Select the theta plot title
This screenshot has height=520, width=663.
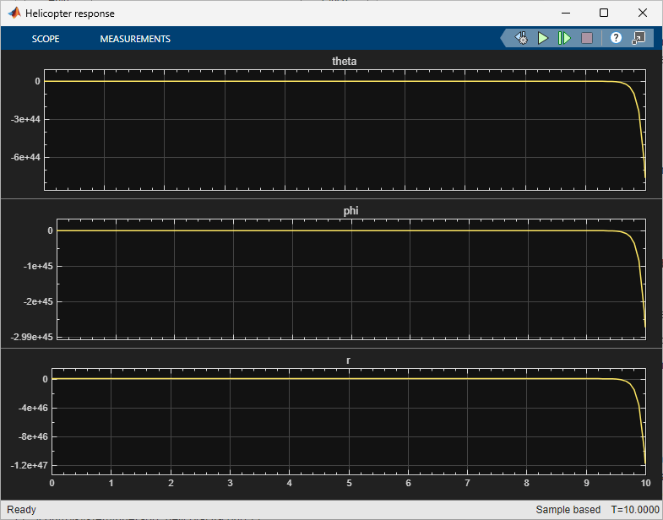[x=345, y=62]
